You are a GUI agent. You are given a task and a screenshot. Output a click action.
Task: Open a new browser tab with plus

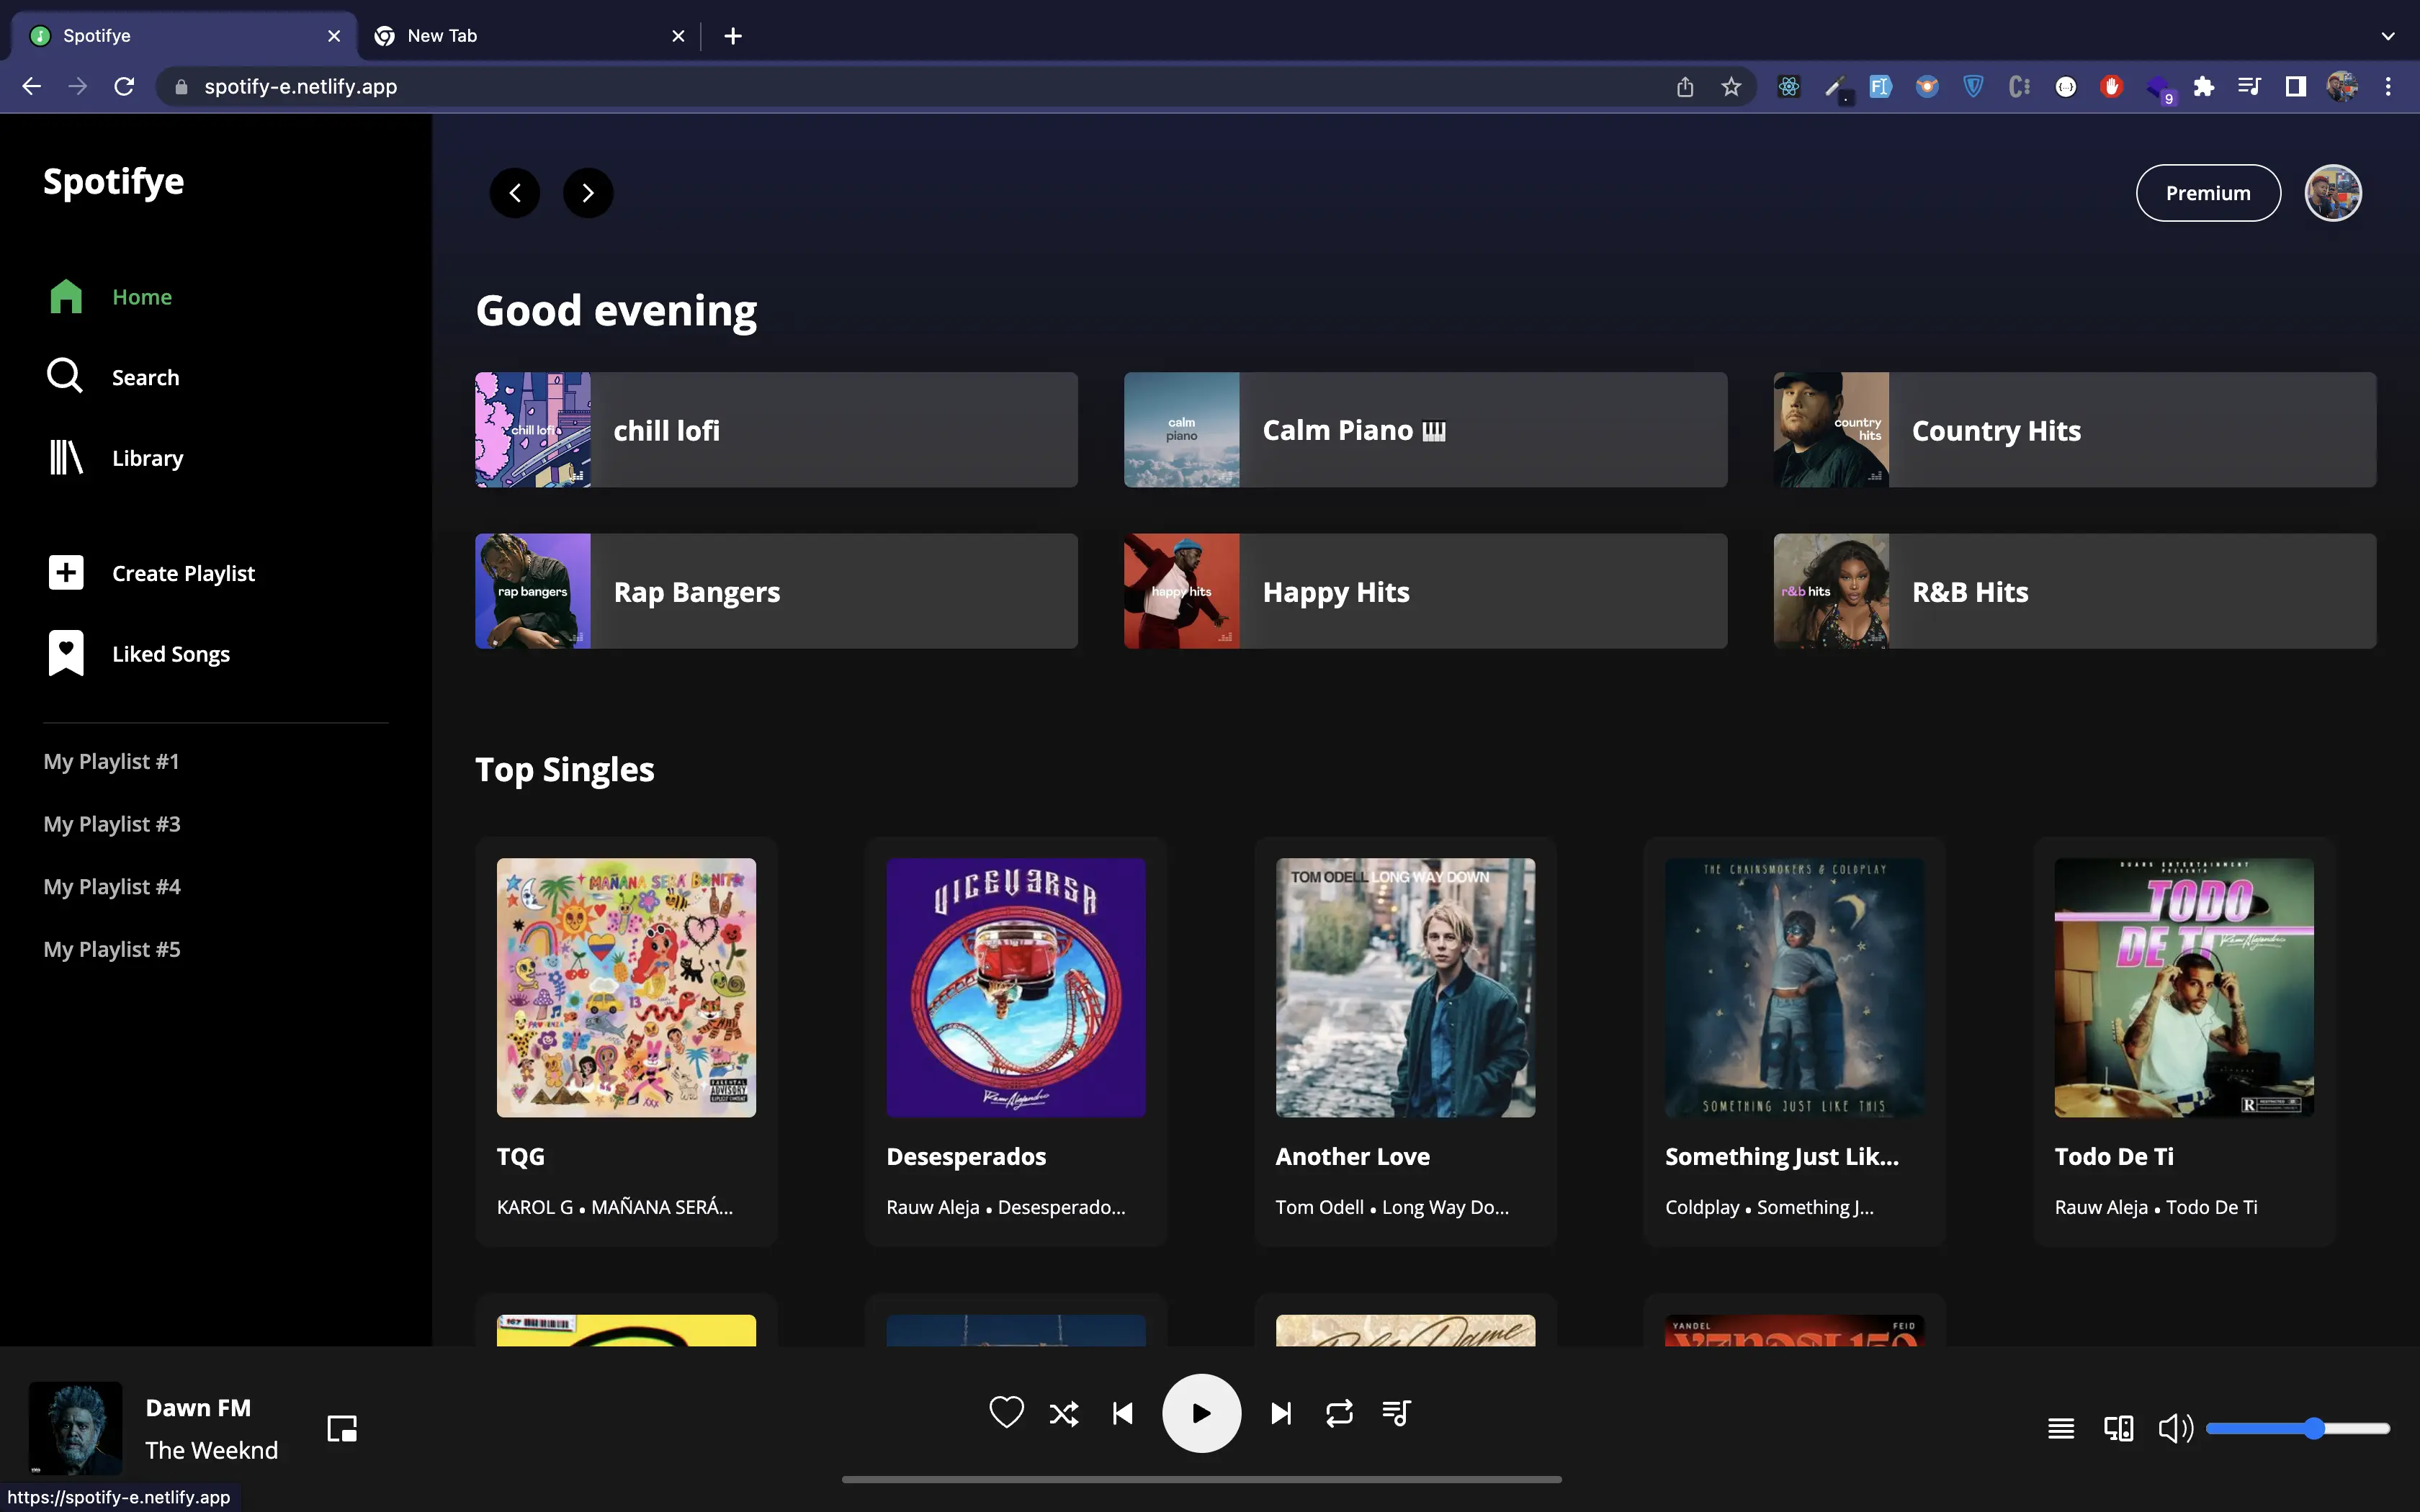[733, 36]
